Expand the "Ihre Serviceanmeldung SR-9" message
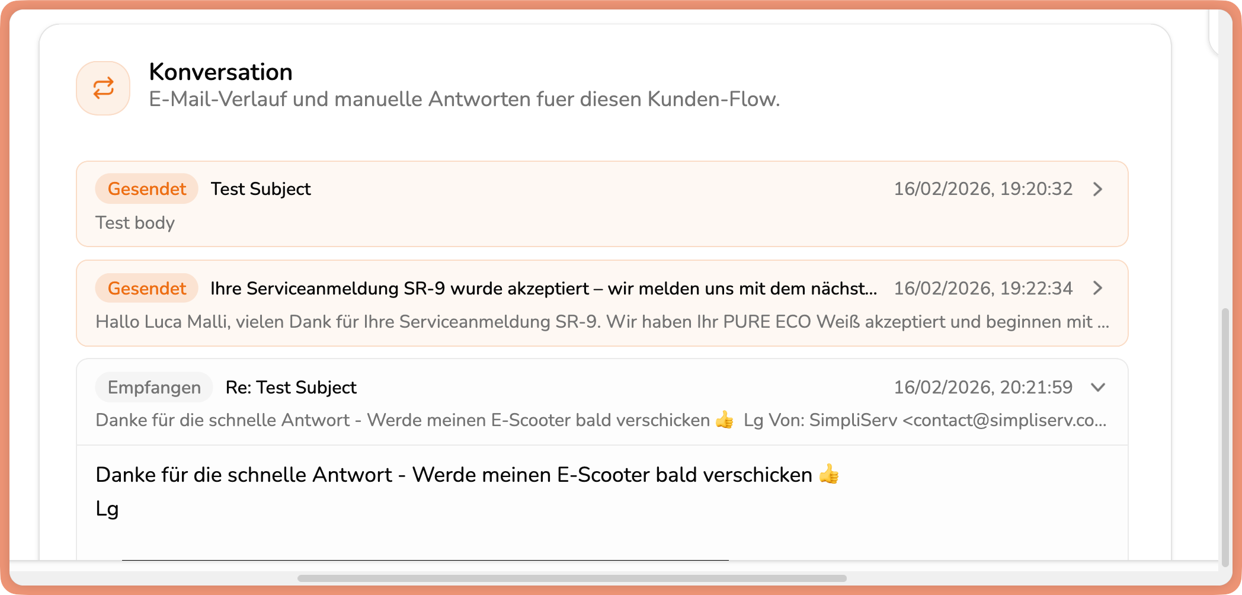1242x595 pixels. (1098, 289)
